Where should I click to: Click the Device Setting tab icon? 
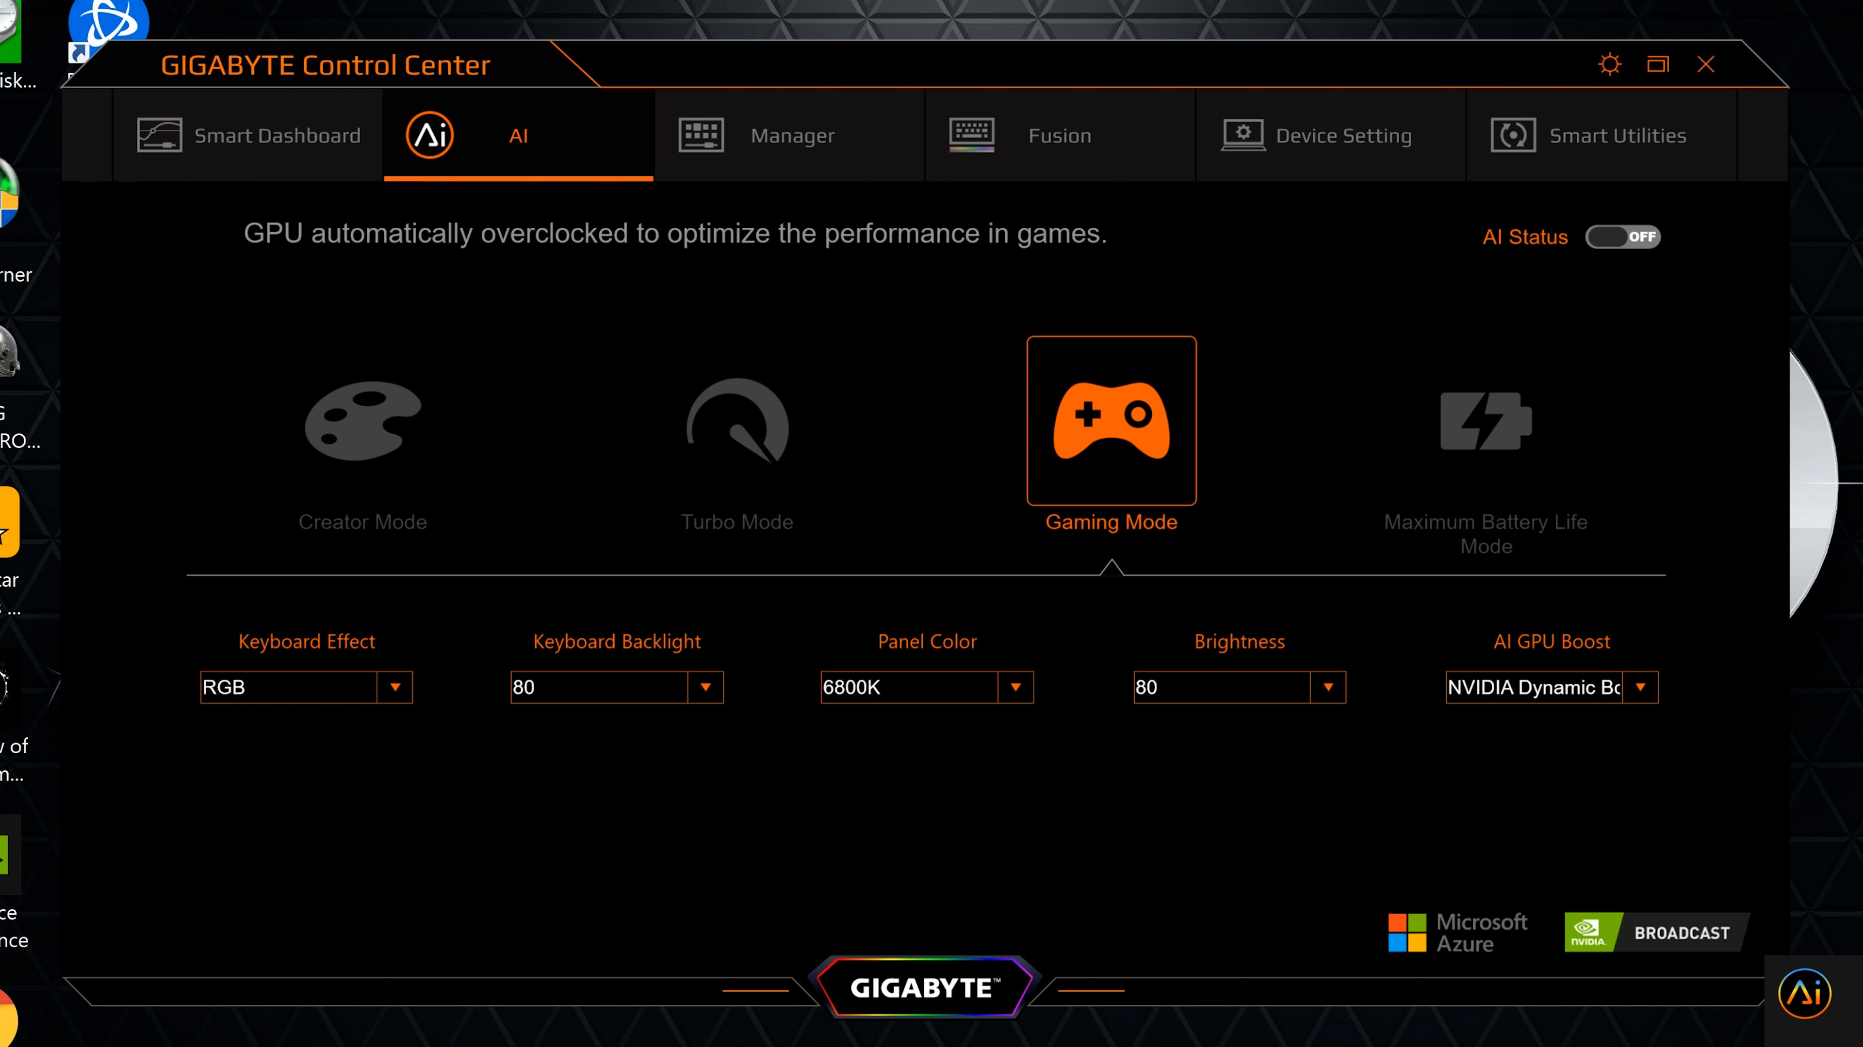point(1241,134)
